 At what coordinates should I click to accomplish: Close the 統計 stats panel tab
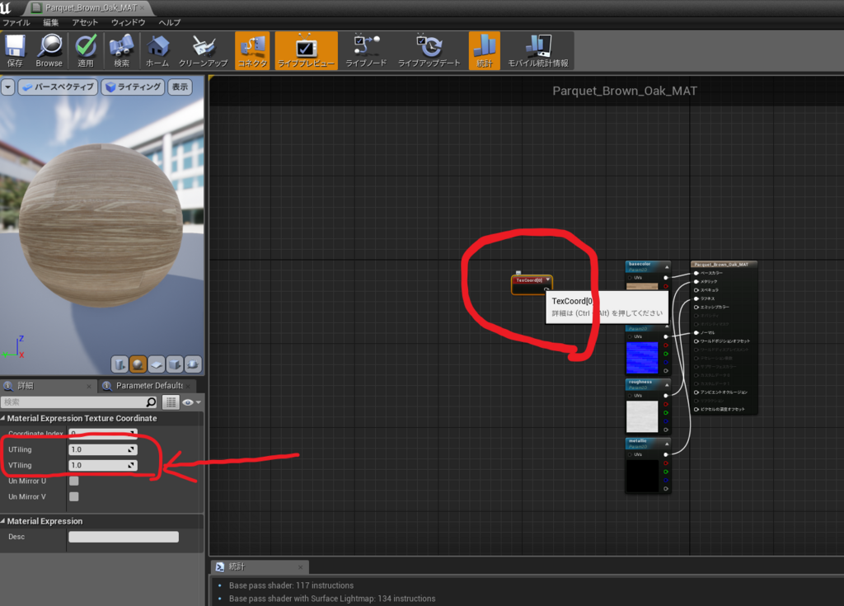[x=300, y=566]
